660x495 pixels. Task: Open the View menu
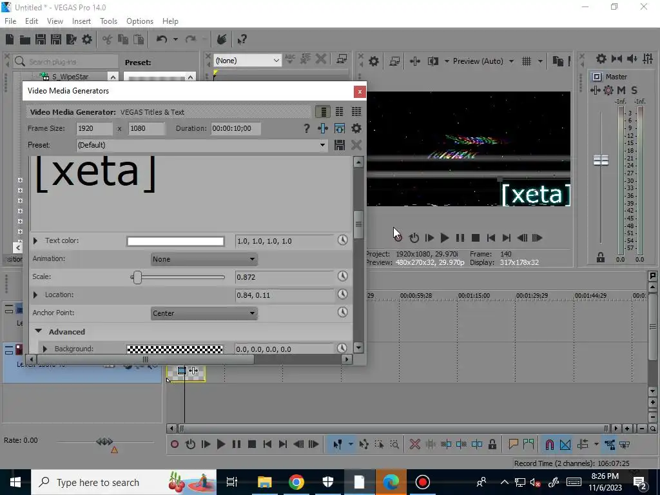(55, 21)
